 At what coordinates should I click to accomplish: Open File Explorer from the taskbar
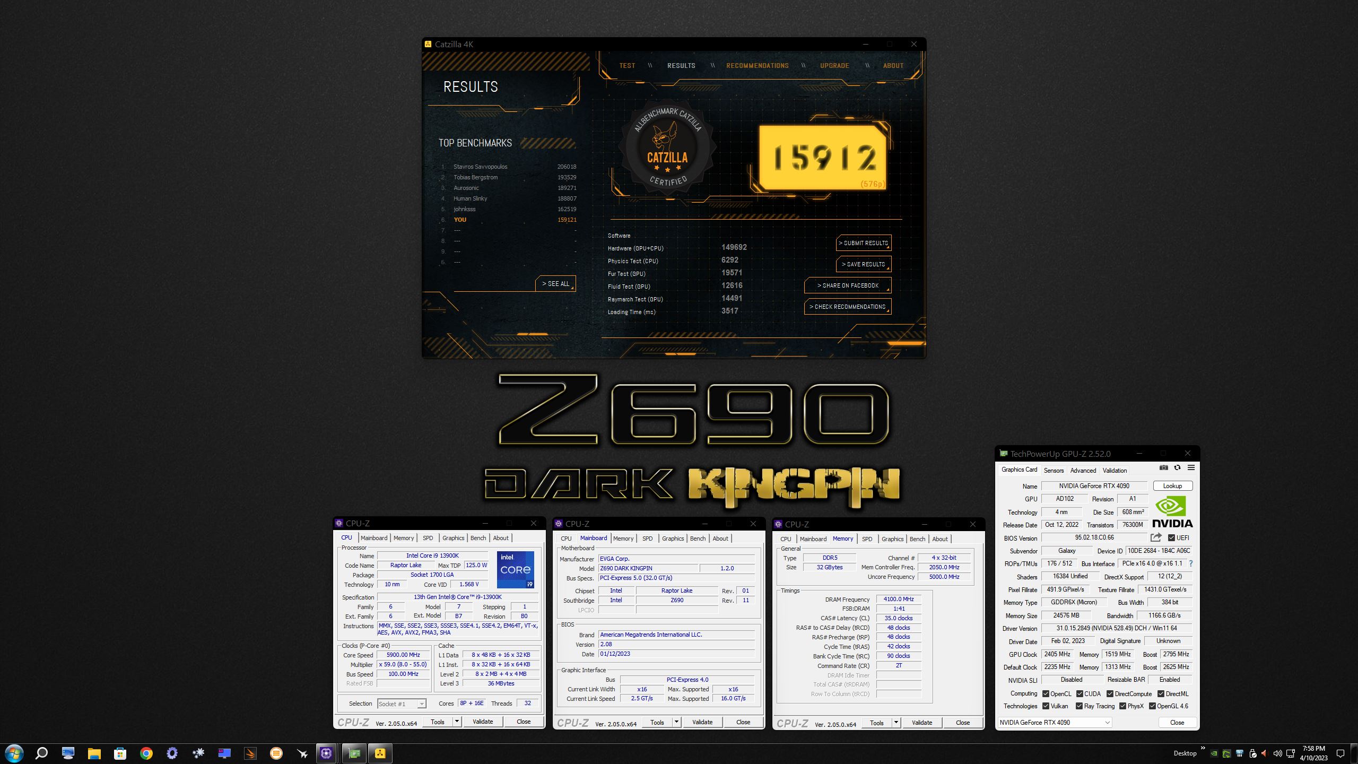pos(94,753)
